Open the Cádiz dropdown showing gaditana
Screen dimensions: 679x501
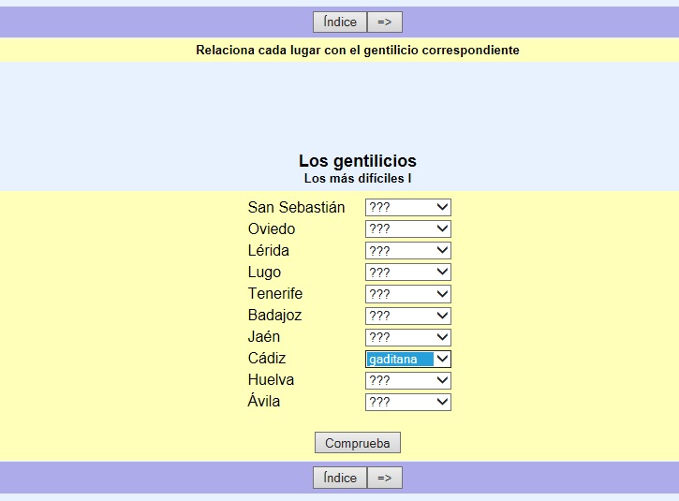point(407,359)
